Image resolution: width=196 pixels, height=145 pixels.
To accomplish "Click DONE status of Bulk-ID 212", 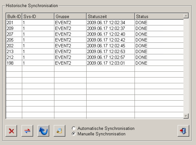I will point(141,57).
